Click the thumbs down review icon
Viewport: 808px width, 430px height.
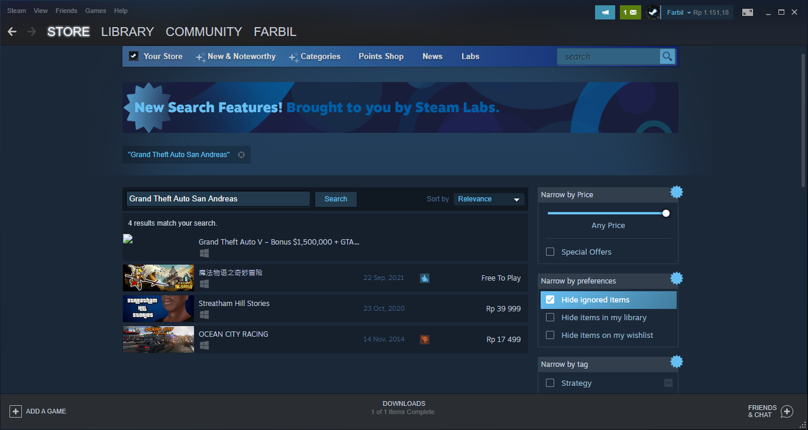click(424, 339)
